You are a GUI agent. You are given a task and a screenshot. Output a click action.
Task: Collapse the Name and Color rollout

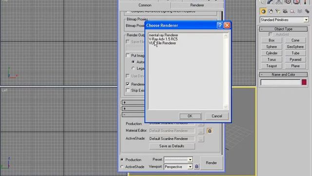tap(283, 74)
